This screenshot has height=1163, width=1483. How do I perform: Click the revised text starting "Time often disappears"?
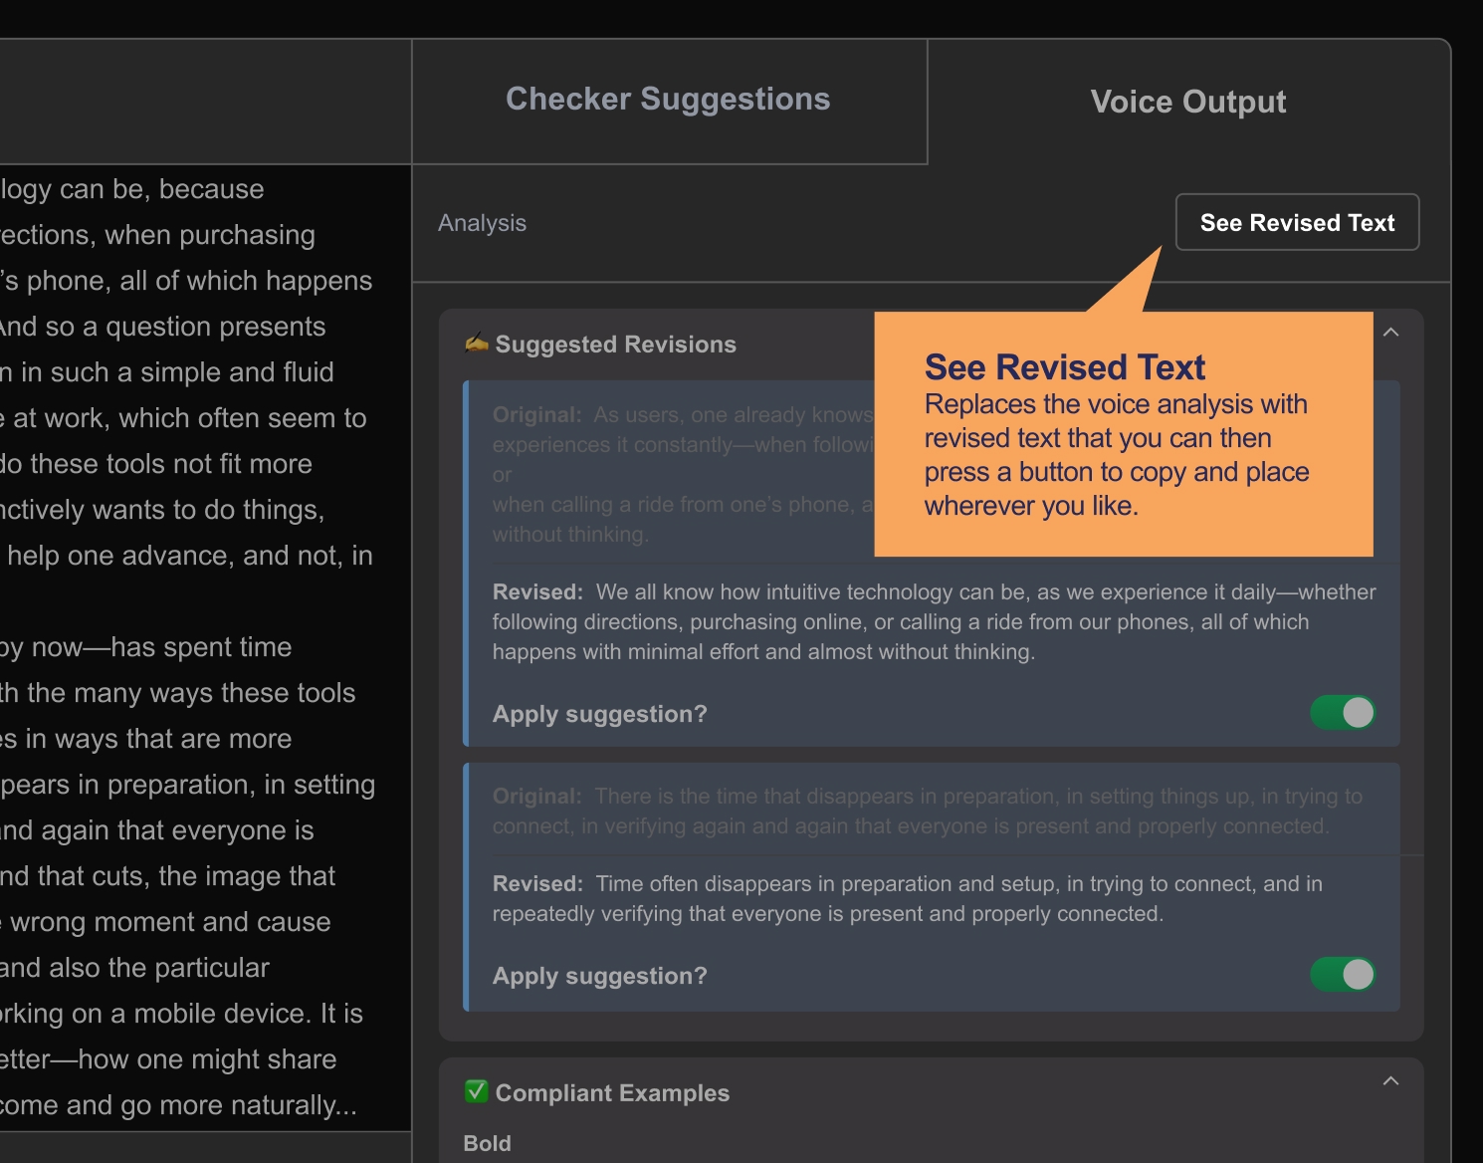(x=907, y=898)
